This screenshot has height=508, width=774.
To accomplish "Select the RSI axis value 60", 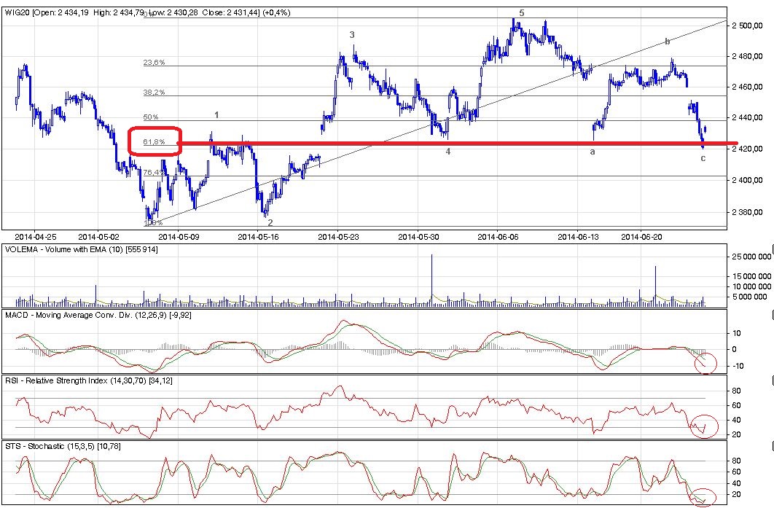I will click(737, 405).
